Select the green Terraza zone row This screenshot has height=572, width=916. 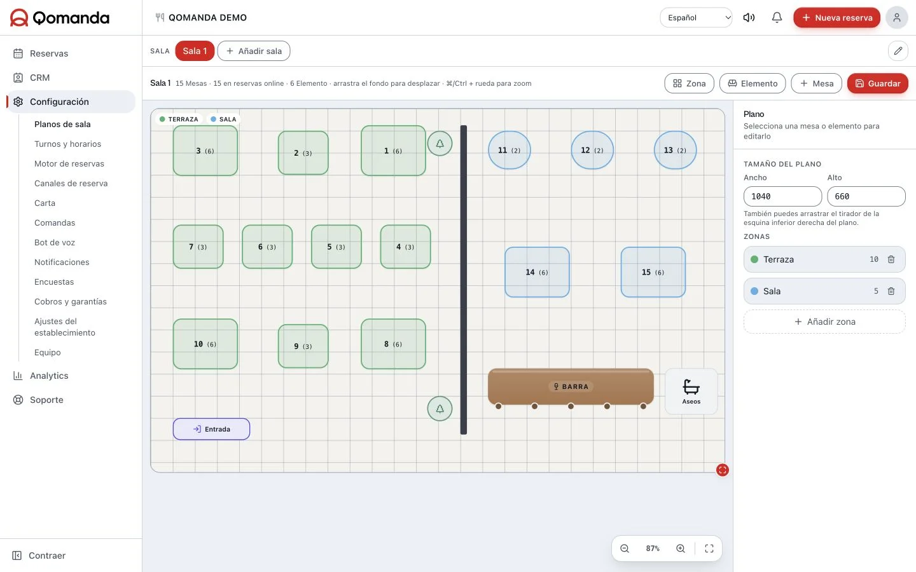[x=824, y=259]
